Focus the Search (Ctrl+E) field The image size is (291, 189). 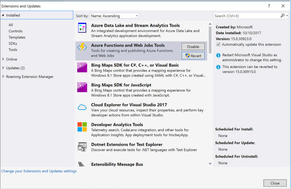pos(246,16)
